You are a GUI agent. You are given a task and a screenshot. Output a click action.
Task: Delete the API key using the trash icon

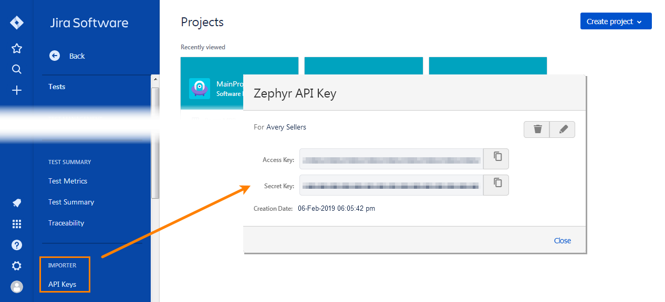point(536,129)
